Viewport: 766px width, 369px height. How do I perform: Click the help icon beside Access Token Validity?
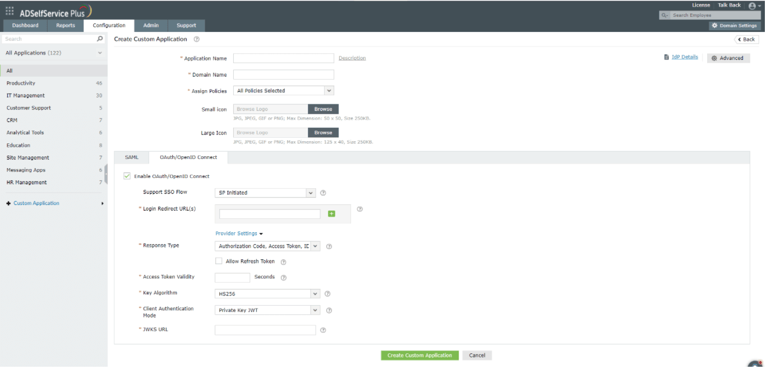point(284,277)
